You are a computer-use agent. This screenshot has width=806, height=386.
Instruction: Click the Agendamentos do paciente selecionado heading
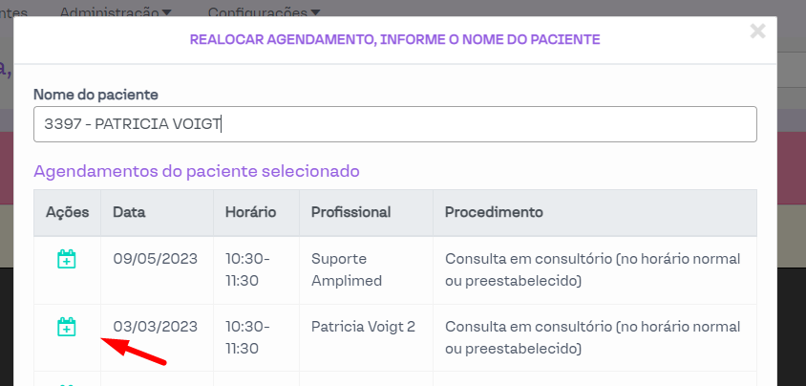tap(196, 172)
